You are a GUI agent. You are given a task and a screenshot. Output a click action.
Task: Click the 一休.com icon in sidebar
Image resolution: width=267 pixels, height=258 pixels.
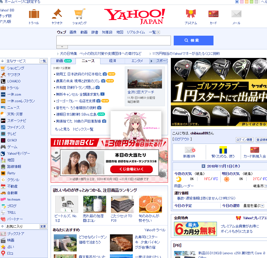coord(3,94)
